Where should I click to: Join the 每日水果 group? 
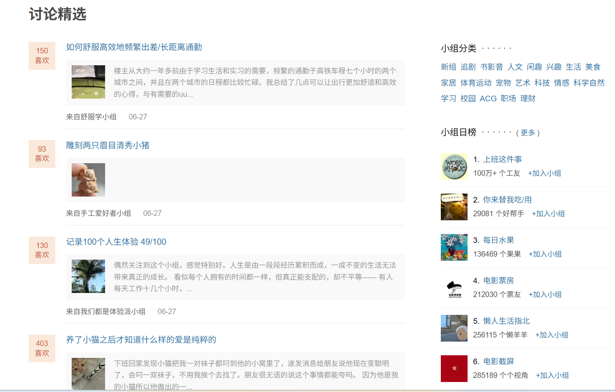pos(545,254)
